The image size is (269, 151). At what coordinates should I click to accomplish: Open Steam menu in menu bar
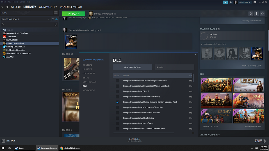(3, 2)
